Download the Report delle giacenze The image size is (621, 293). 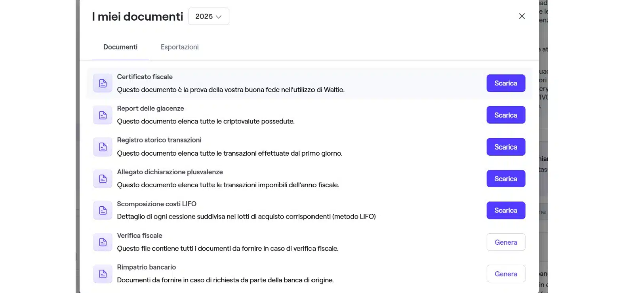tap(506, 115)
